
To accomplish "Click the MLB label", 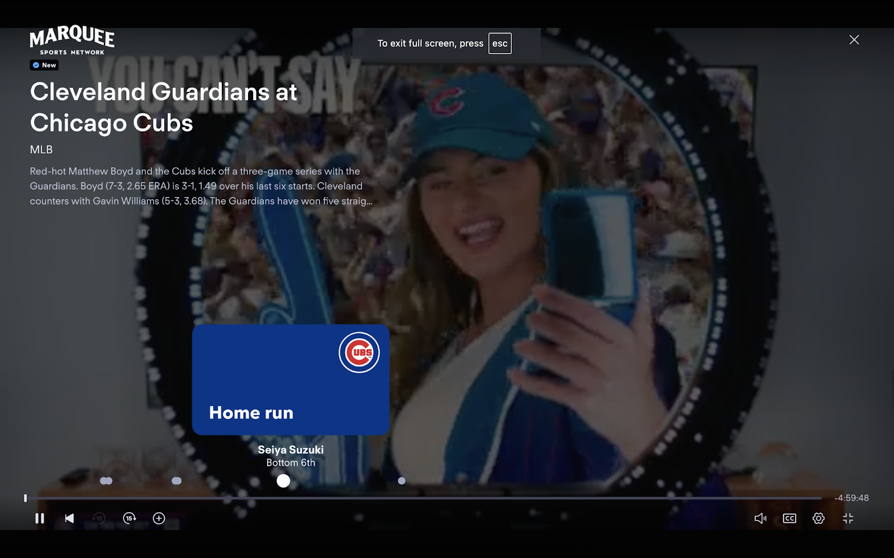I will click(x=41, y=150).
